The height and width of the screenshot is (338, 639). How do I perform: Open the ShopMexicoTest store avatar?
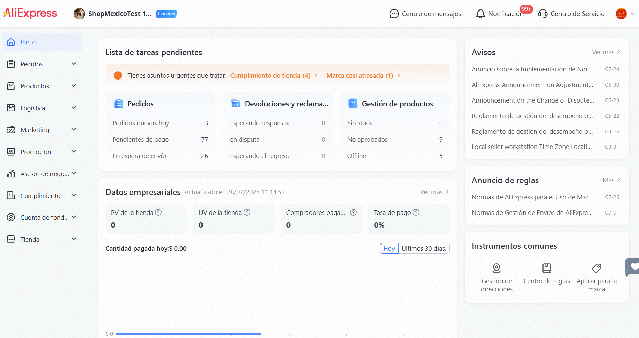point(79,14)
